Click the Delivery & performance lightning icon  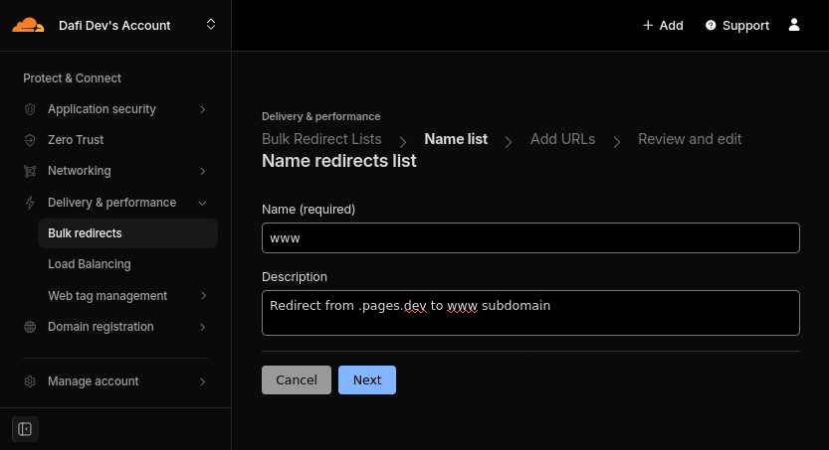[x=30, y=203]
